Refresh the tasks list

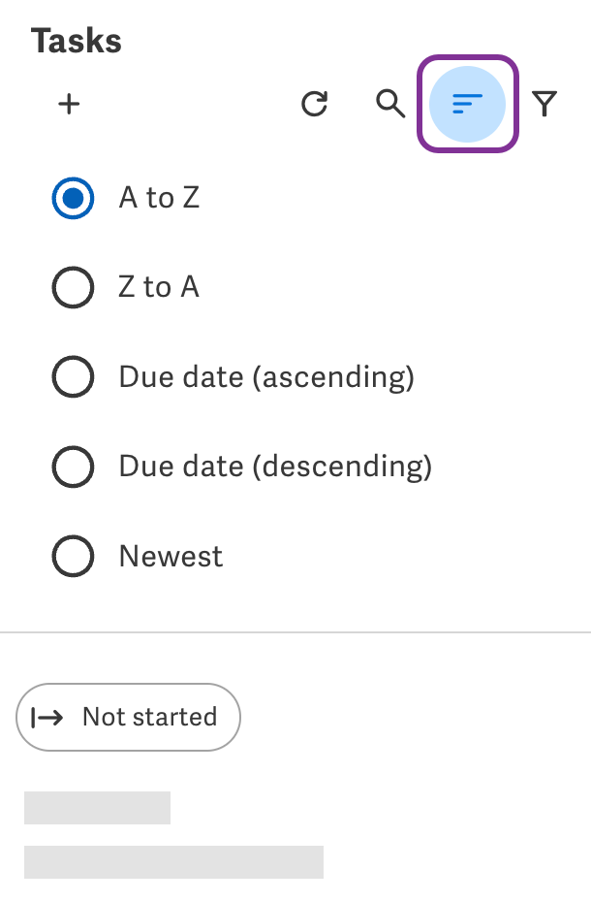point(315,104)
